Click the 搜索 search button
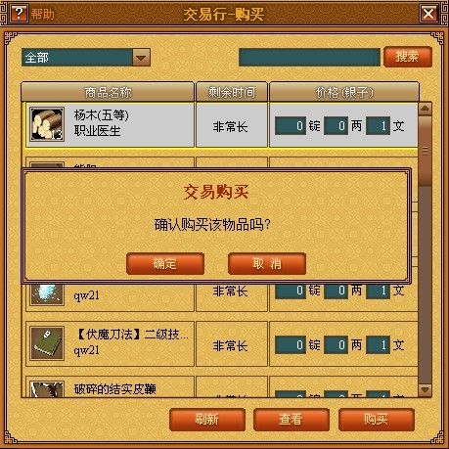Screen dimensions: 449x449 pyautogui.click(x=408, y=57)
